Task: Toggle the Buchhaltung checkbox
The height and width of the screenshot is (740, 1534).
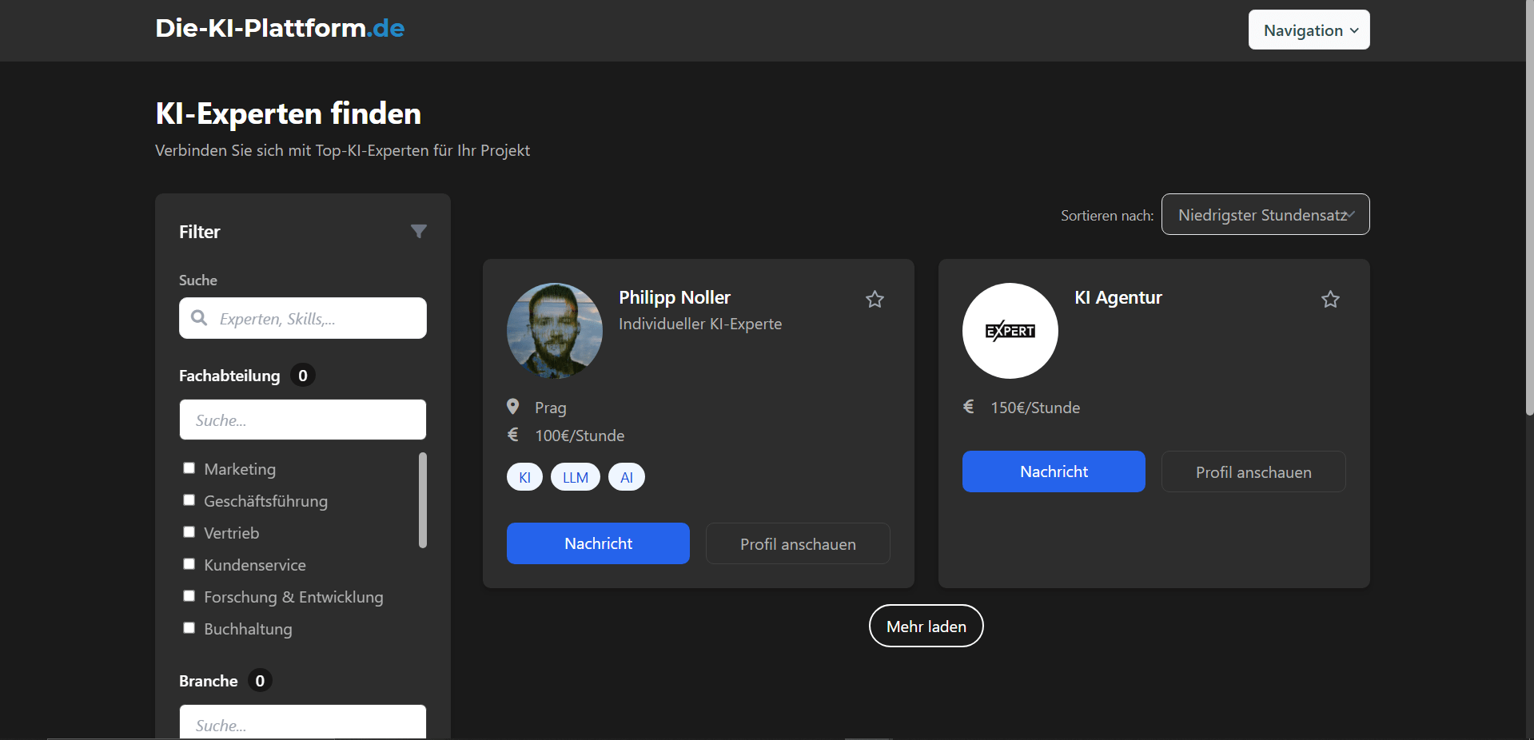Action: click(189, 628)
